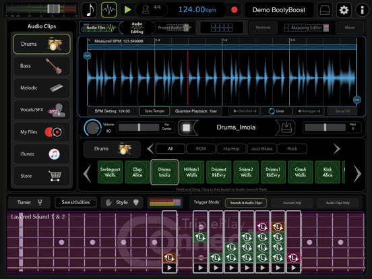
Task: Open the Tuner
Action: pyautogui.click(x=29, y=202)
